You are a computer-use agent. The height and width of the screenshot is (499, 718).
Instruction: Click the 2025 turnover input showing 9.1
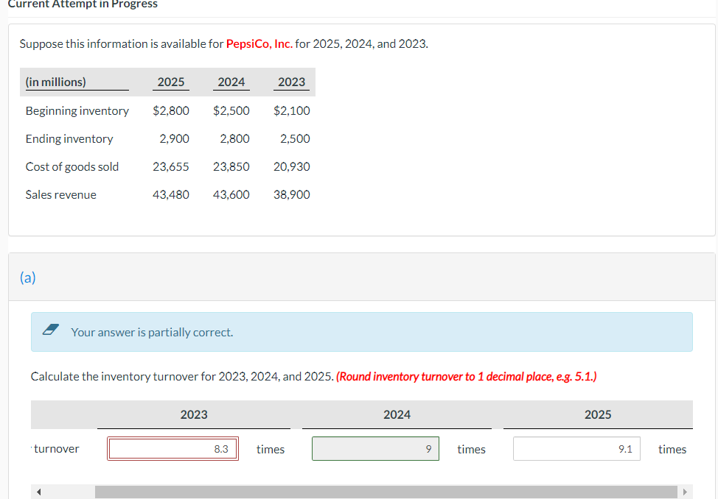576,449
